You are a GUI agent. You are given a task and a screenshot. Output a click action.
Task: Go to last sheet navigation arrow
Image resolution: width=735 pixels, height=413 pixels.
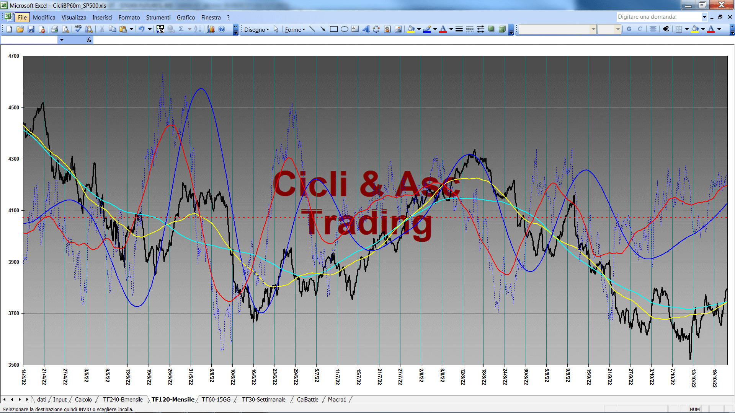pos(27,400)
